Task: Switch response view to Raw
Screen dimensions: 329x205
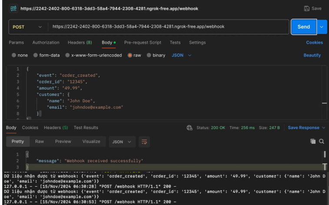Action: (x=40, y=142)
